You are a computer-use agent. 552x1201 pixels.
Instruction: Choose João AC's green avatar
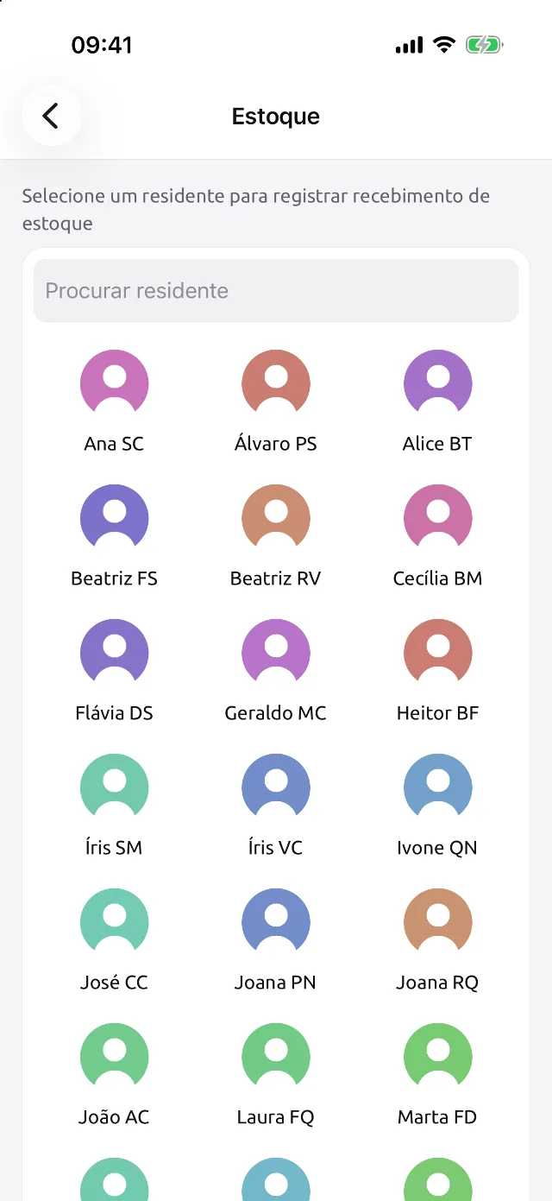pos(114,1057)
